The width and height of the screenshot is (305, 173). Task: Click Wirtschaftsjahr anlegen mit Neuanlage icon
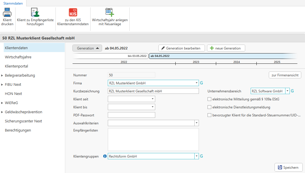110,13
